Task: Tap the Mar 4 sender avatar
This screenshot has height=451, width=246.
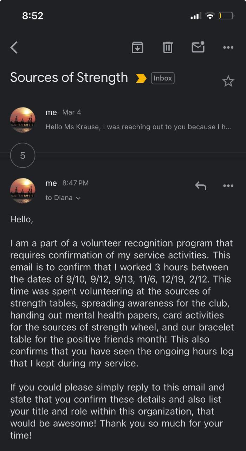Action: tap(23, 120)
